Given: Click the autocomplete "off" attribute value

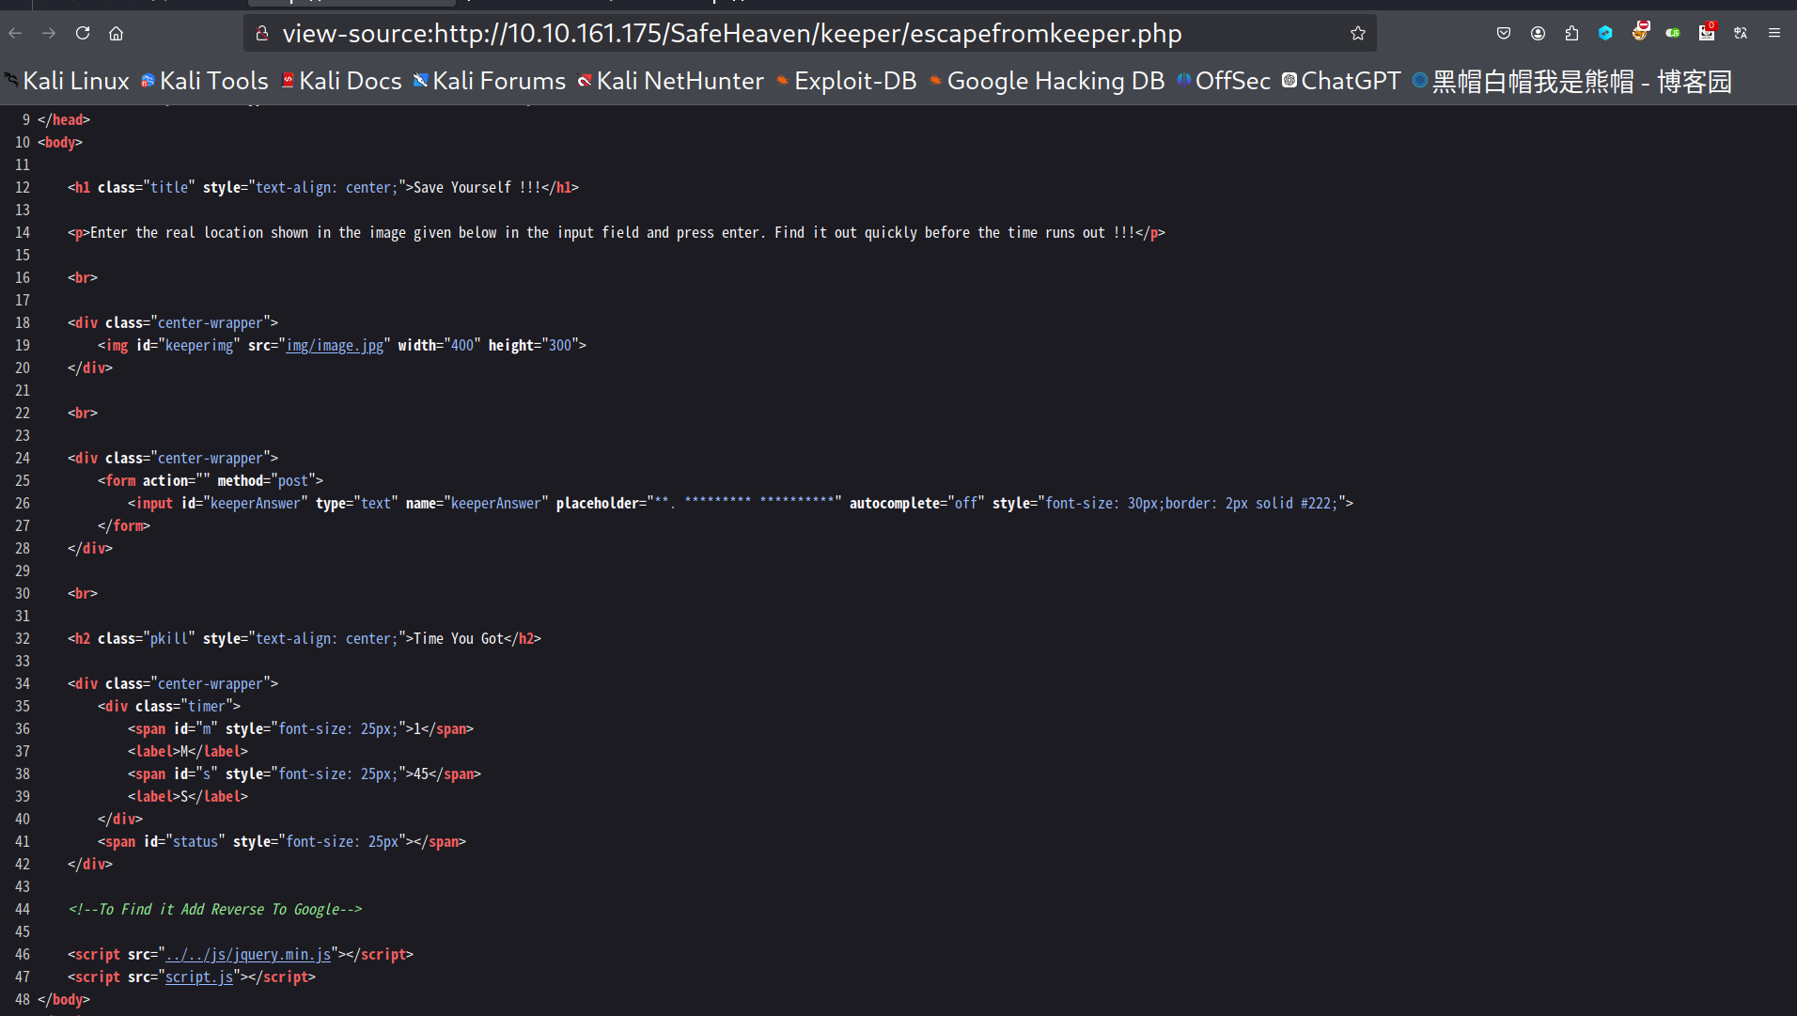Looking at the screenshot, I should point(966,503).
